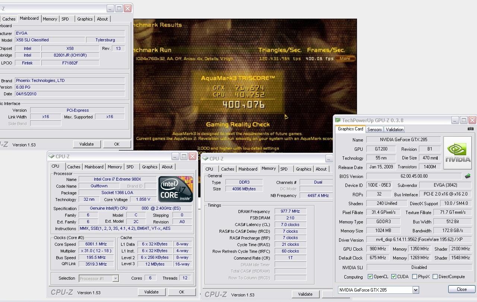Viewport: 477px width, 302px height.
Task: Click the DRAM Frequency value 977.7 MHz
Action: click(x=290, y=211)
